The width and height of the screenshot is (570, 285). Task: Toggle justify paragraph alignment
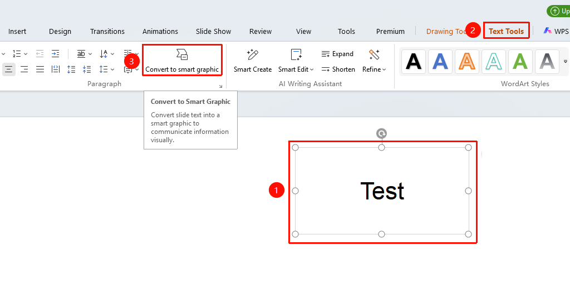[x=40, y=69]
